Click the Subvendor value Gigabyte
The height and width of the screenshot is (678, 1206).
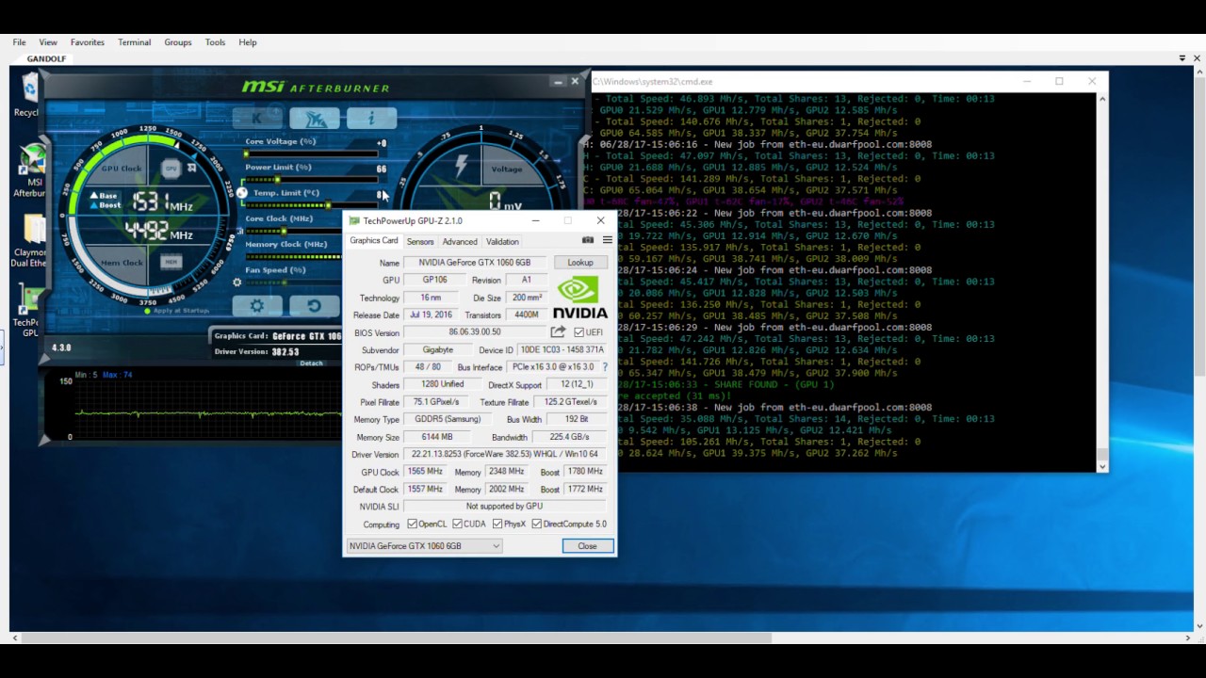(437, 350)
